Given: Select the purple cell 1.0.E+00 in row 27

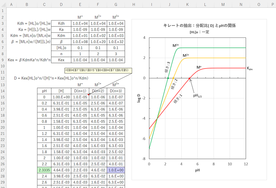Looking at the screenshot, I should (x=116, y=170).
